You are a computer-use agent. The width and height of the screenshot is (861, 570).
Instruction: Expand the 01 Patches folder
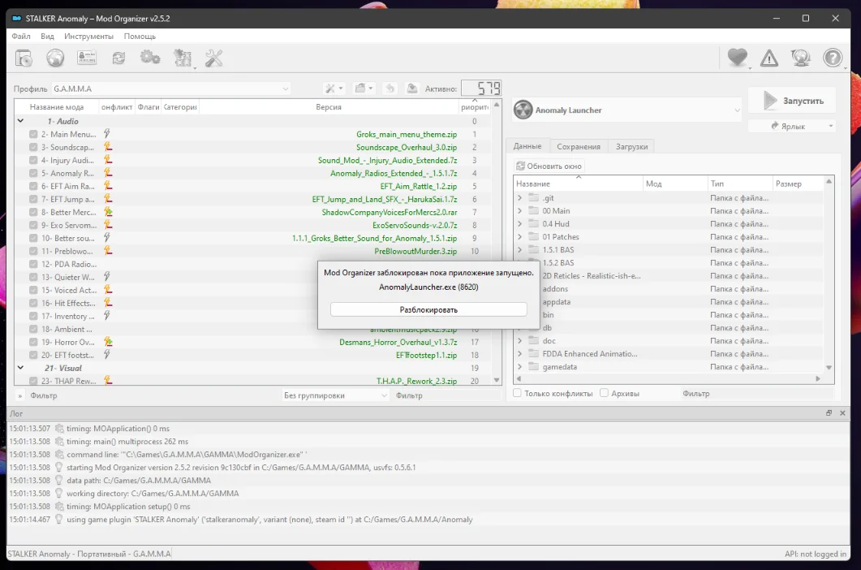pos(519,237)
